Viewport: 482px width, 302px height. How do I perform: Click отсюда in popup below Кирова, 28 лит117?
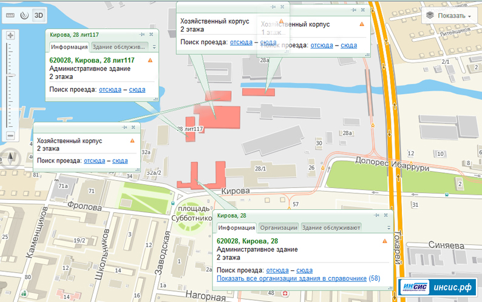(x=94, y=161)
